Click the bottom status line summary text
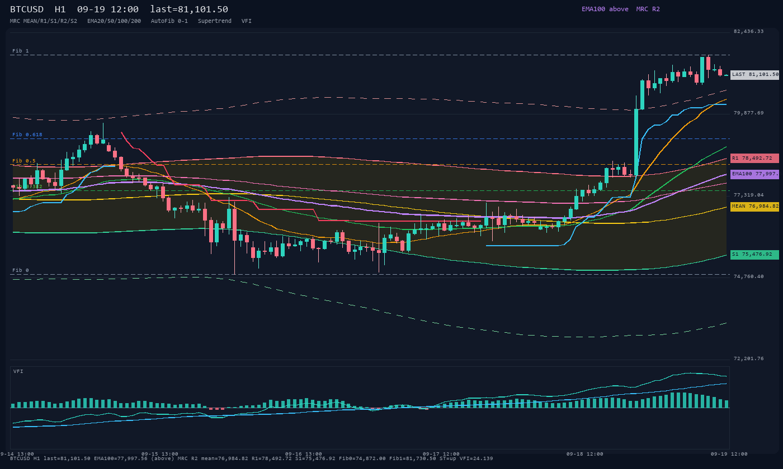 (x=252, y=458)
